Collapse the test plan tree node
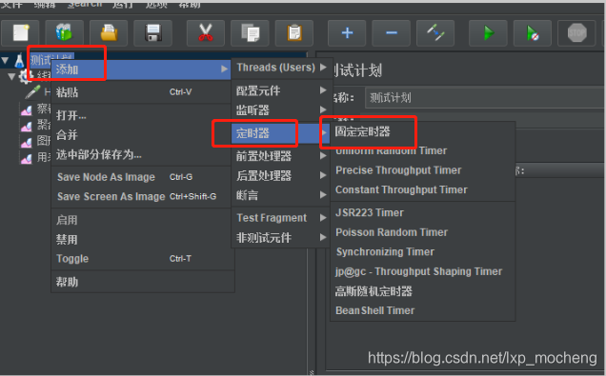This screenshot has width=606, height=376. coord(6,60)
